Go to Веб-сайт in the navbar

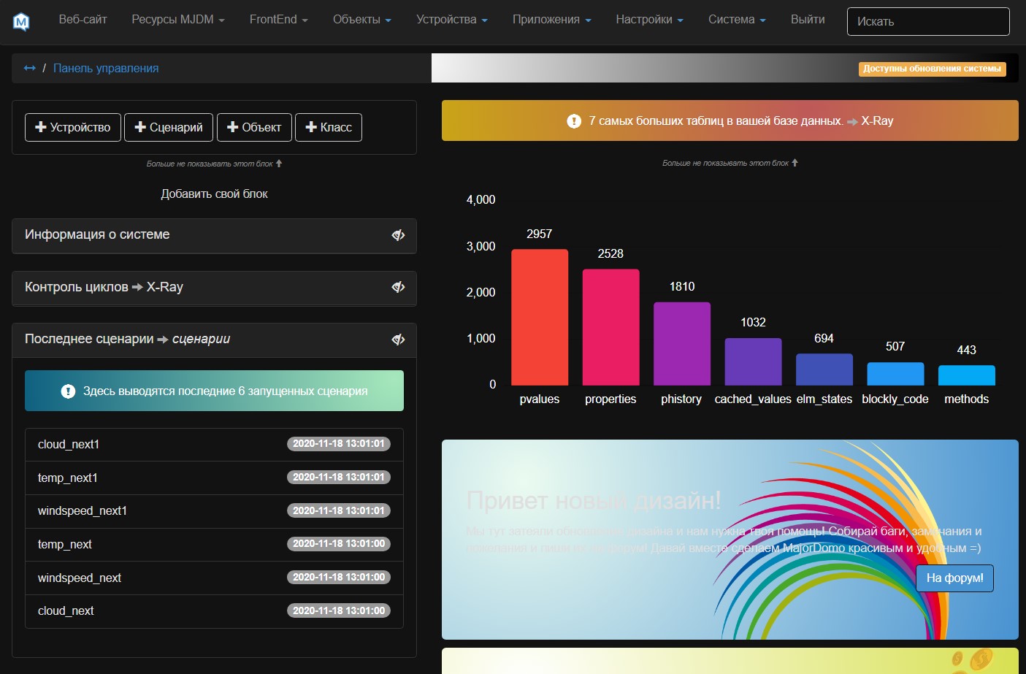(83, 20)
